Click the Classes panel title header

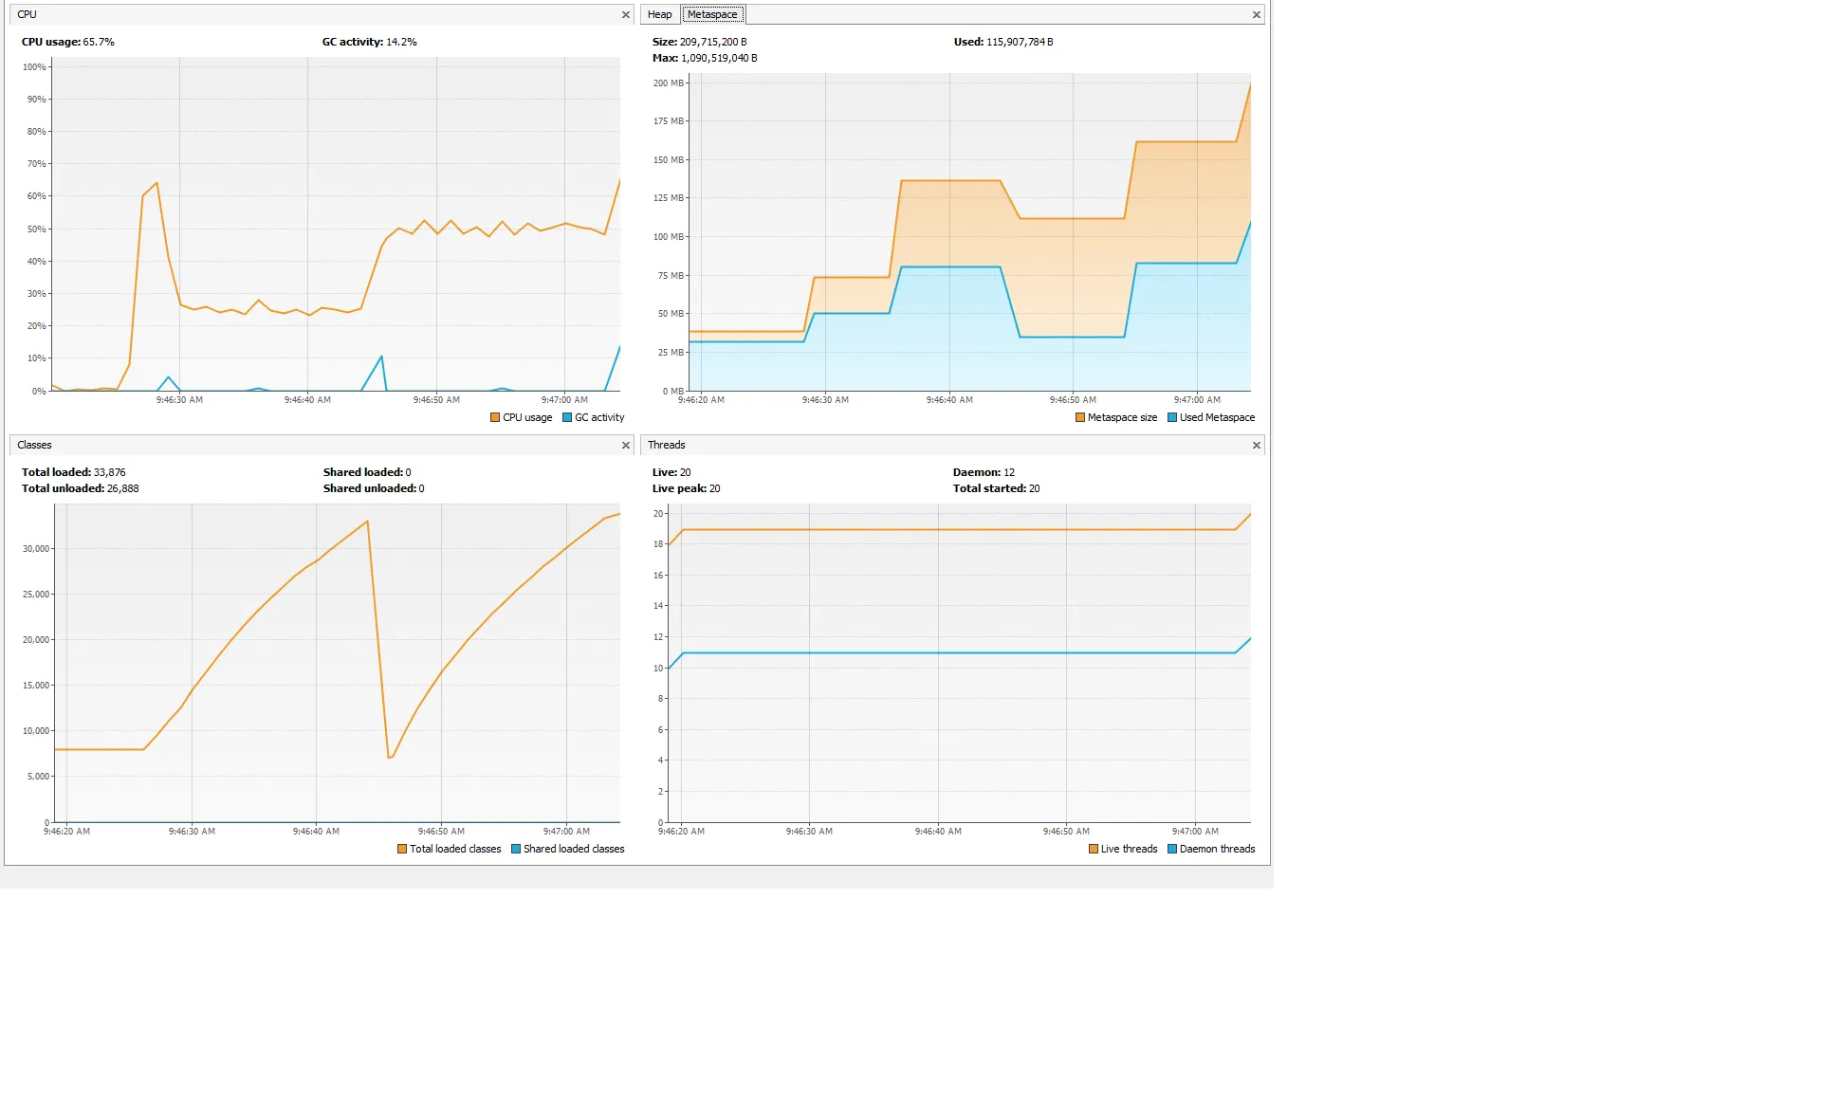[x=34, y=446]
